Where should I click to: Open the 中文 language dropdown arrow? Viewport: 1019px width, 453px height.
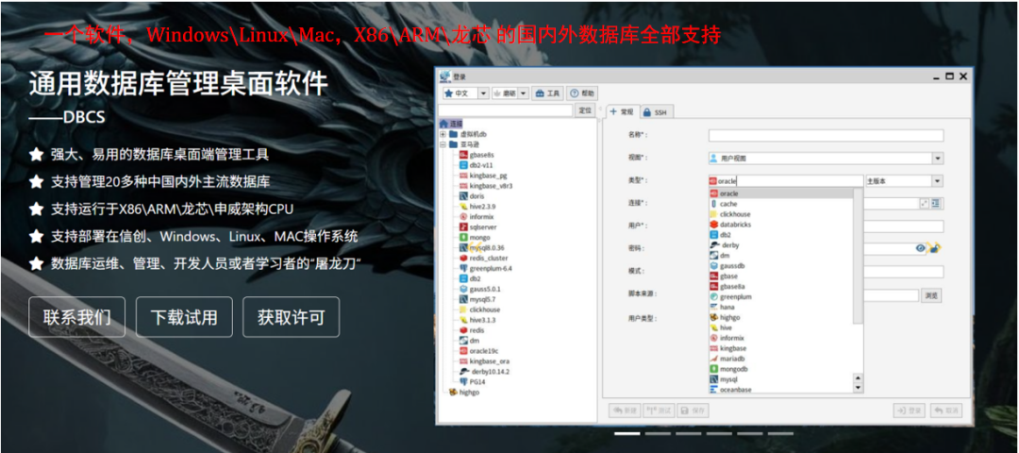point(483,93)
